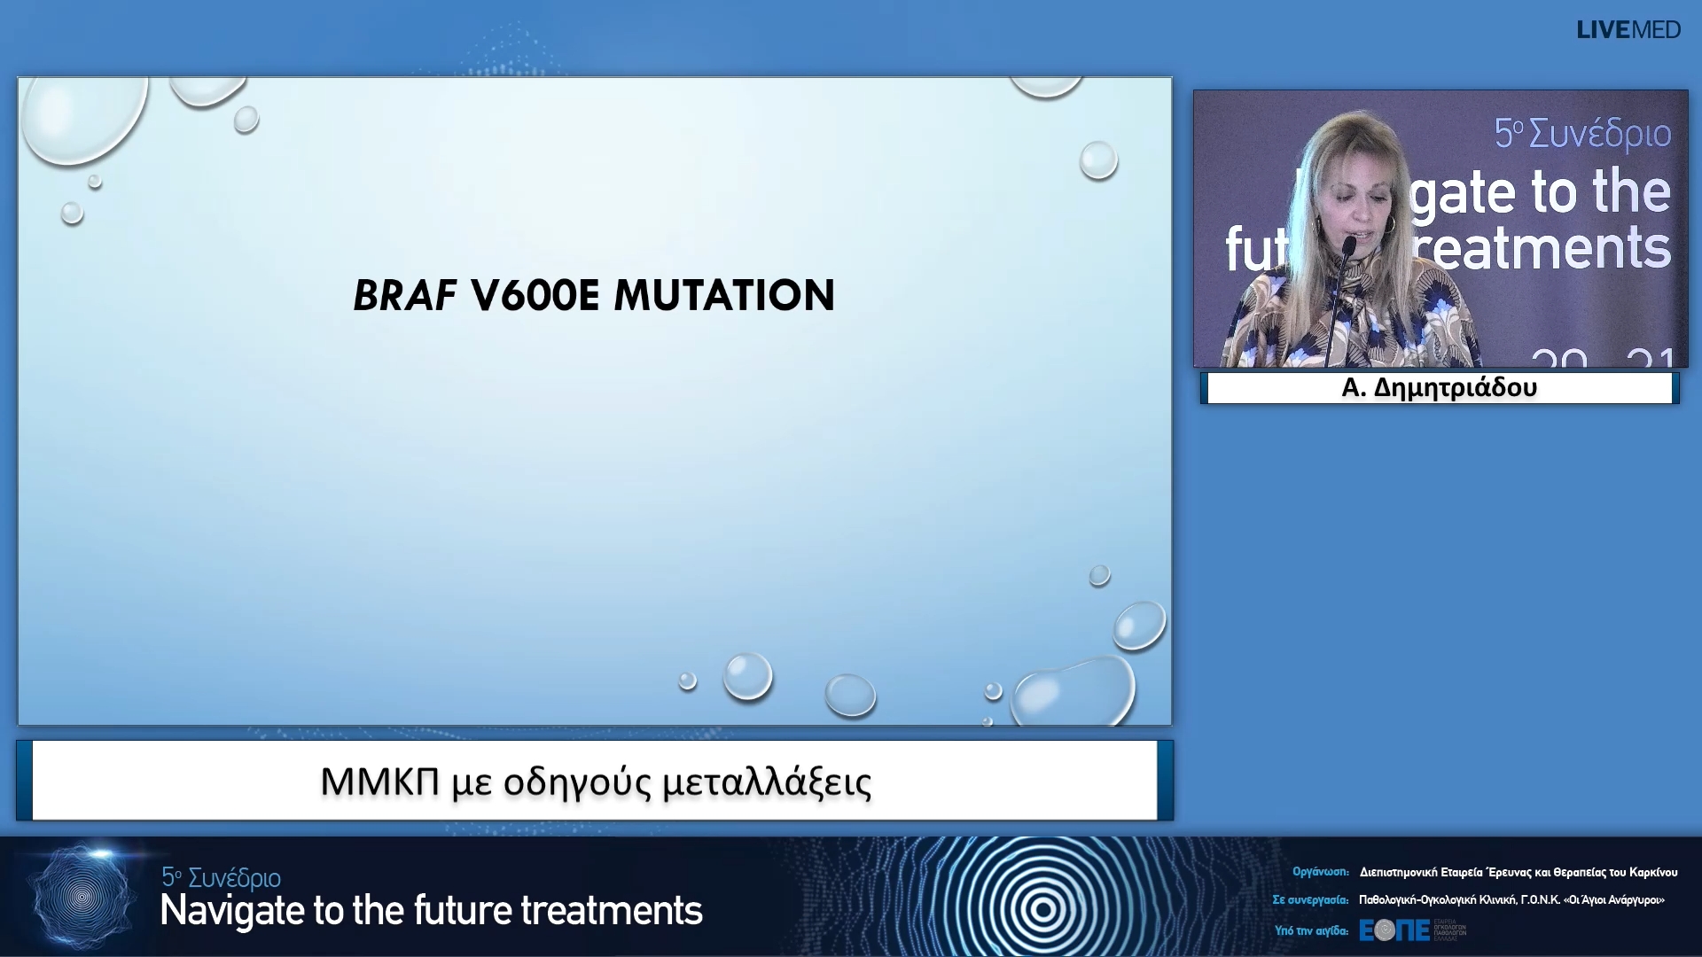Click the 5ο Συνέδριο text in footer banner

click(221, 877)
